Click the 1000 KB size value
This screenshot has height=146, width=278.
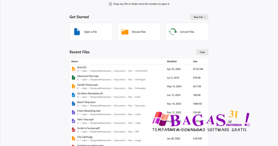197,104
